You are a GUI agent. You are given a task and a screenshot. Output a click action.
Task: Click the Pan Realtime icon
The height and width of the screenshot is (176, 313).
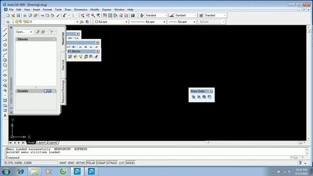tap(82, 15)
